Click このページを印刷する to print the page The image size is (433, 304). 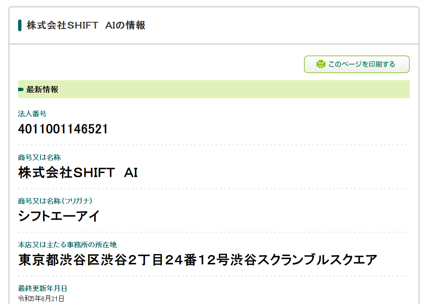362,64
